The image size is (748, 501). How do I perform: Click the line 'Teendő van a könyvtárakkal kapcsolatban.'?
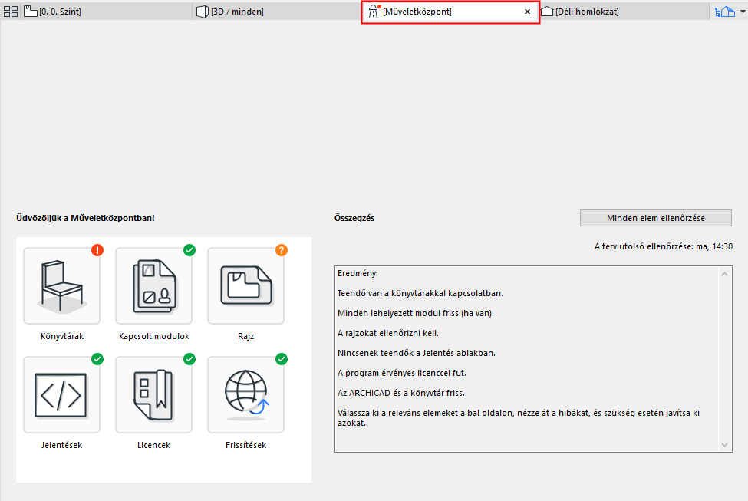pos(420,293)
